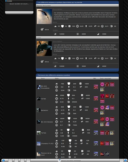
Task: Click the BC-304 Dédale ship icon
Action: pos(39,122)
